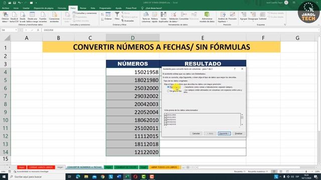
Task: Click Texto en columnas icon
Action: click(x=146, y=17)
